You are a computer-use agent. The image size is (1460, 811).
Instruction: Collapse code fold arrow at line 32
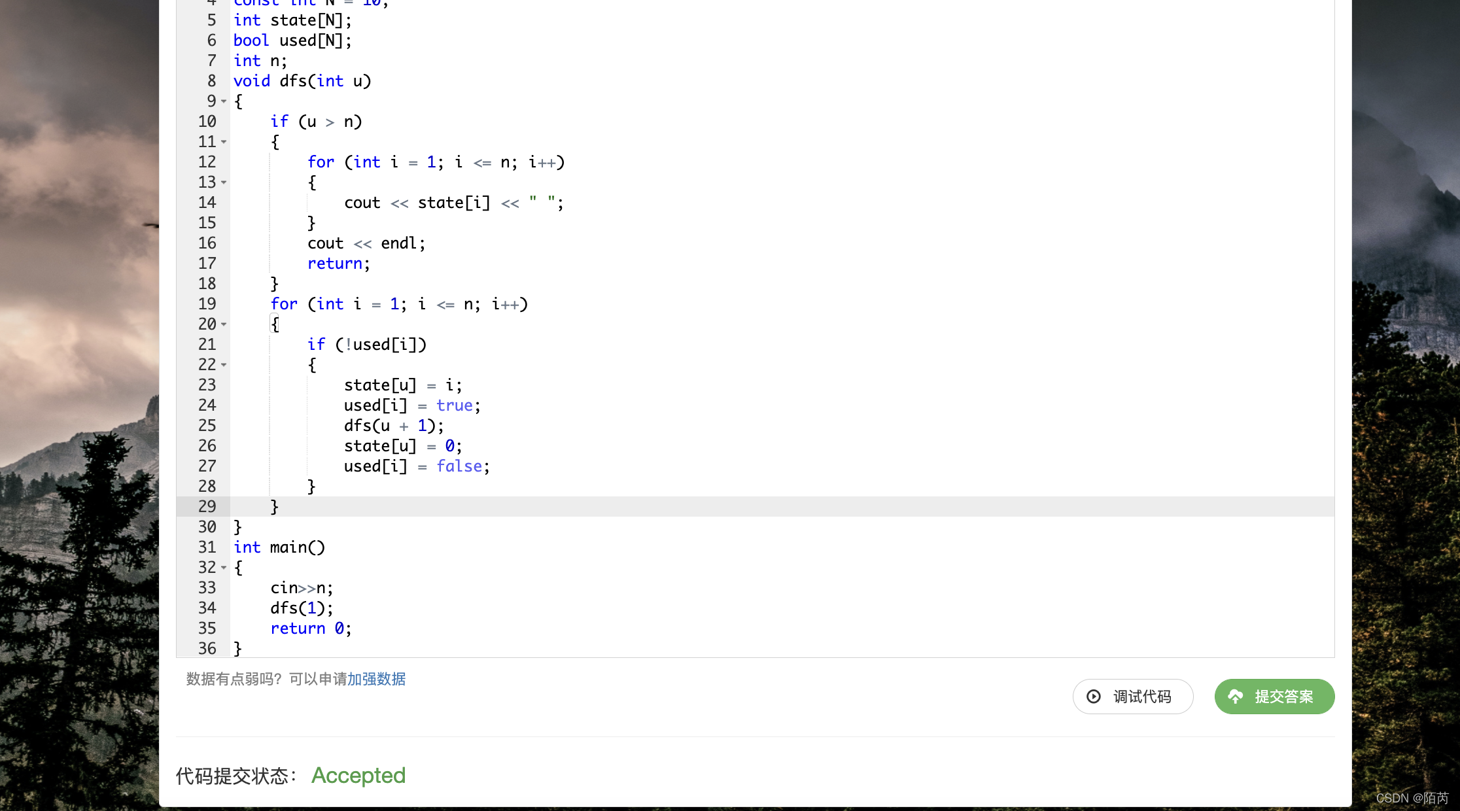(x=224, y=568)
